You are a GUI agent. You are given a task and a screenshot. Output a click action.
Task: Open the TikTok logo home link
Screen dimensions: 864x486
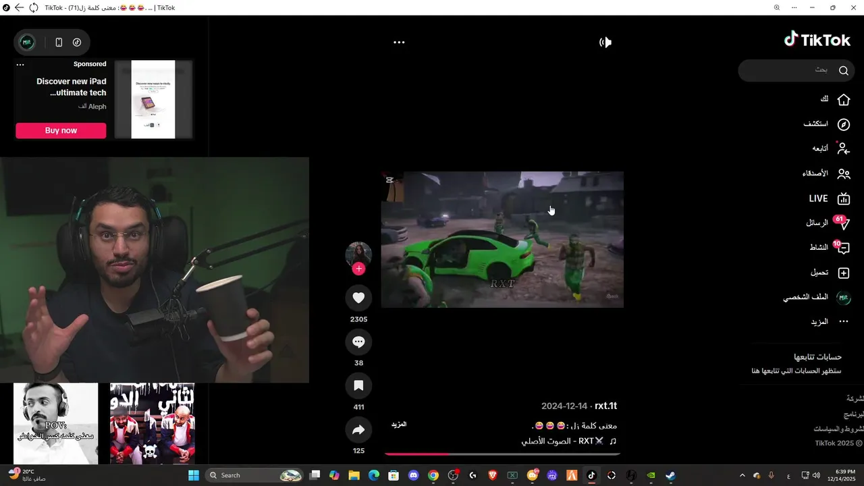817,40
